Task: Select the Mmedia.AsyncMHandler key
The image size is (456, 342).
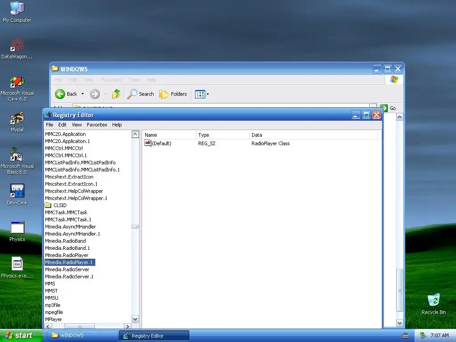Action: point(70,227)
